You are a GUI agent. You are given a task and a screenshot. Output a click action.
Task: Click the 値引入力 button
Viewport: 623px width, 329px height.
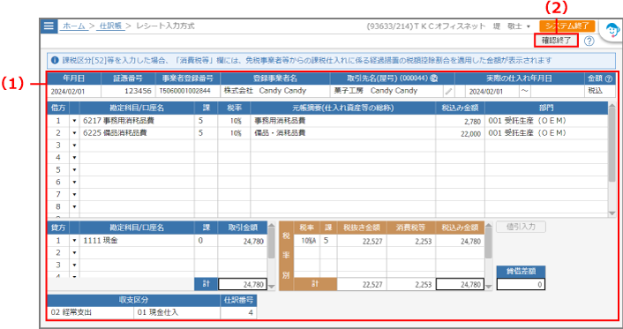[521, 227]
